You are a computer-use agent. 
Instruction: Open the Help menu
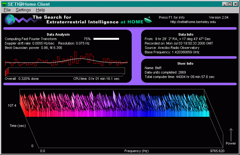tap(40, 10)
